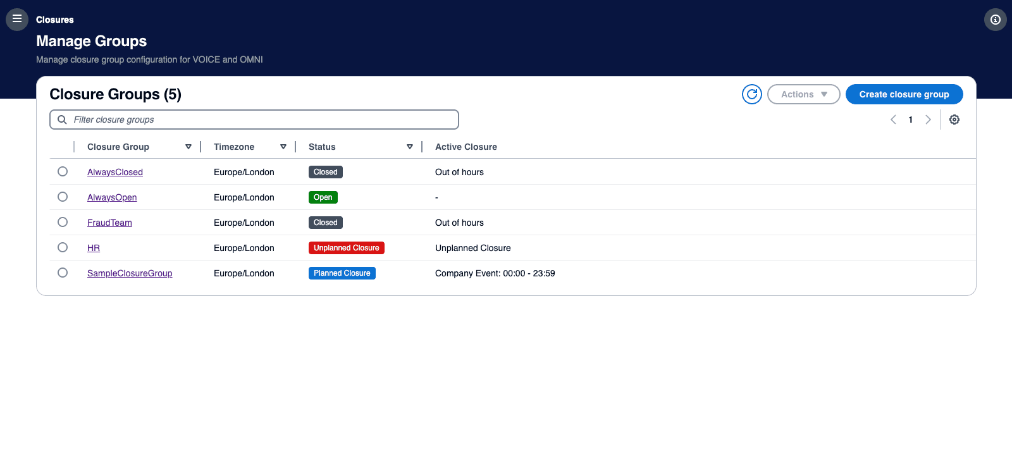The height and width of the screenshot is (461, 1012).
Task: Go to next page of results
Action: (x=928, y=120)
